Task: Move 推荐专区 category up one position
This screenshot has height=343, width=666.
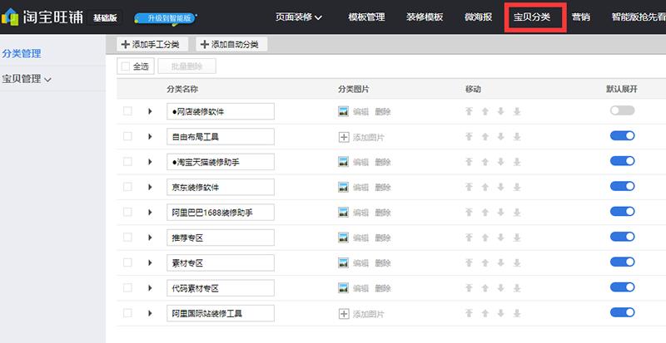Action: click(x=486, y=238)
